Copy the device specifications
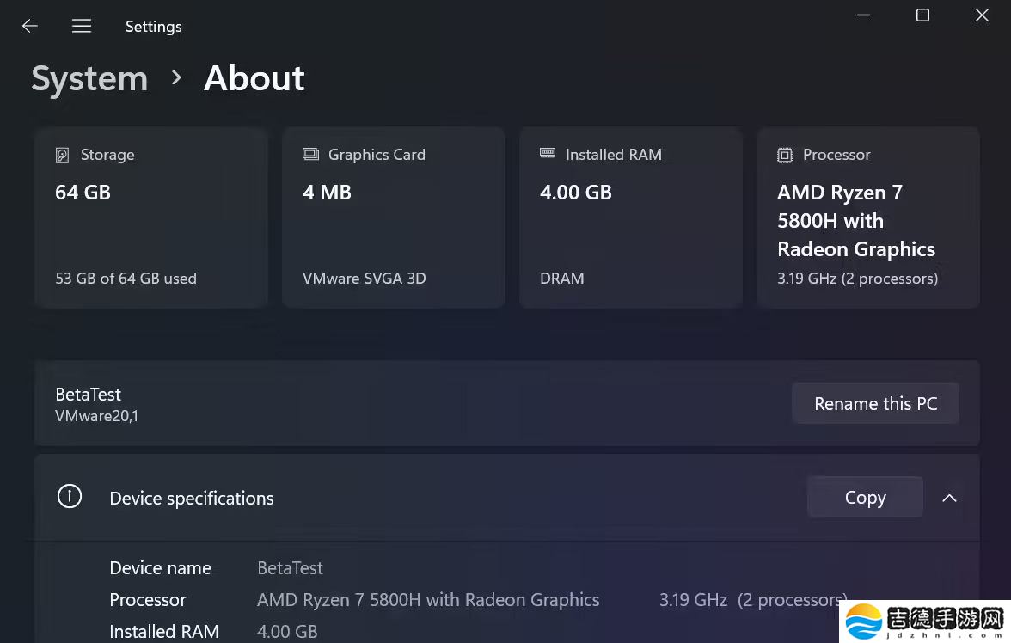The image size is (1011, 643). pos(865,498)
